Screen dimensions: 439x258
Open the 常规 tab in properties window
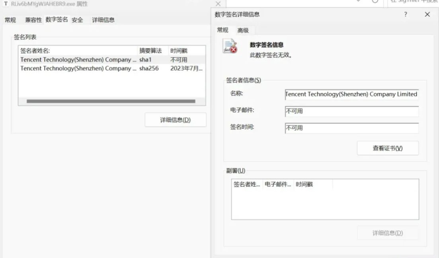coord(10,20)
